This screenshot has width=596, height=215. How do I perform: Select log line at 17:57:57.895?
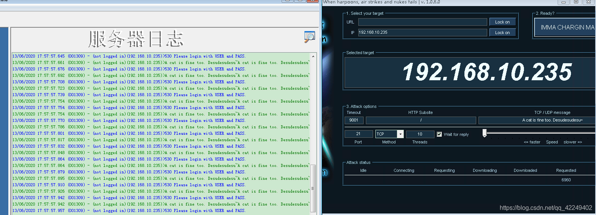coord(161,178)
